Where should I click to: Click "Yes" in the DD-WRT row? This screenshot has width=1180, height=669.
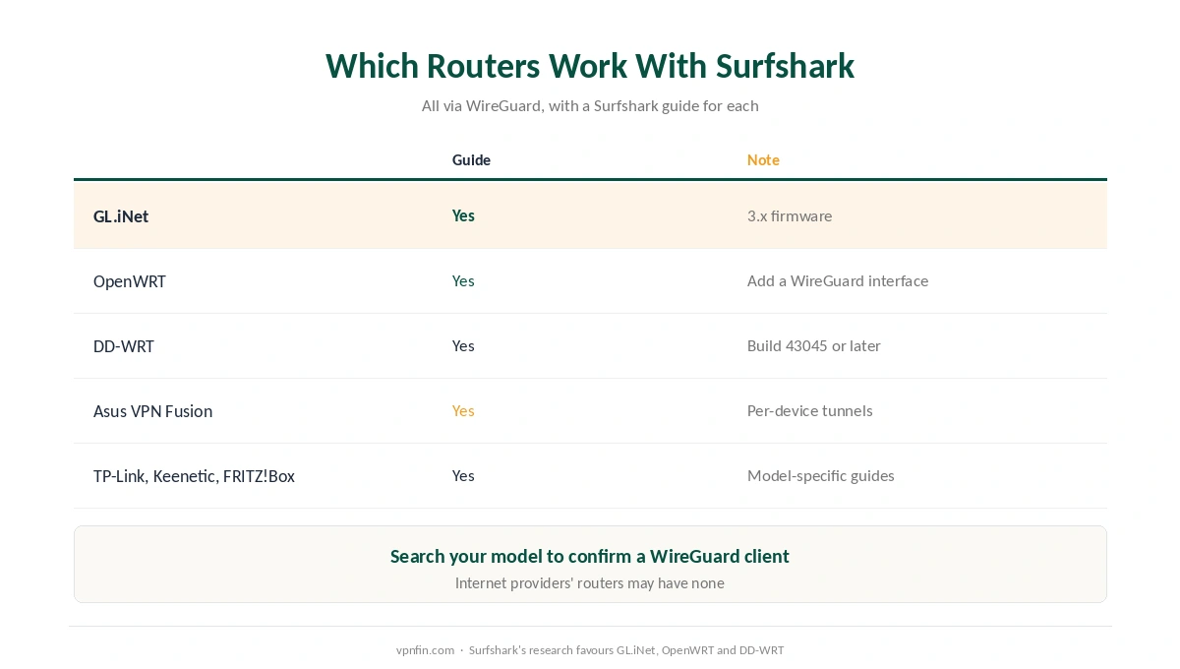pos(463,345)
